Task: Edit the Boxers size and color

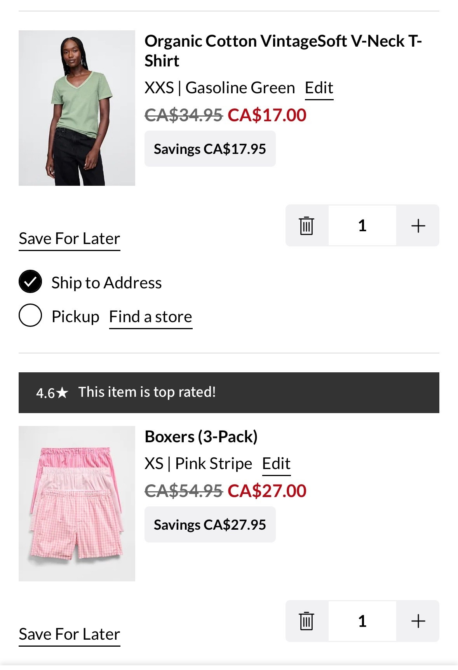Action: [276, 463]
